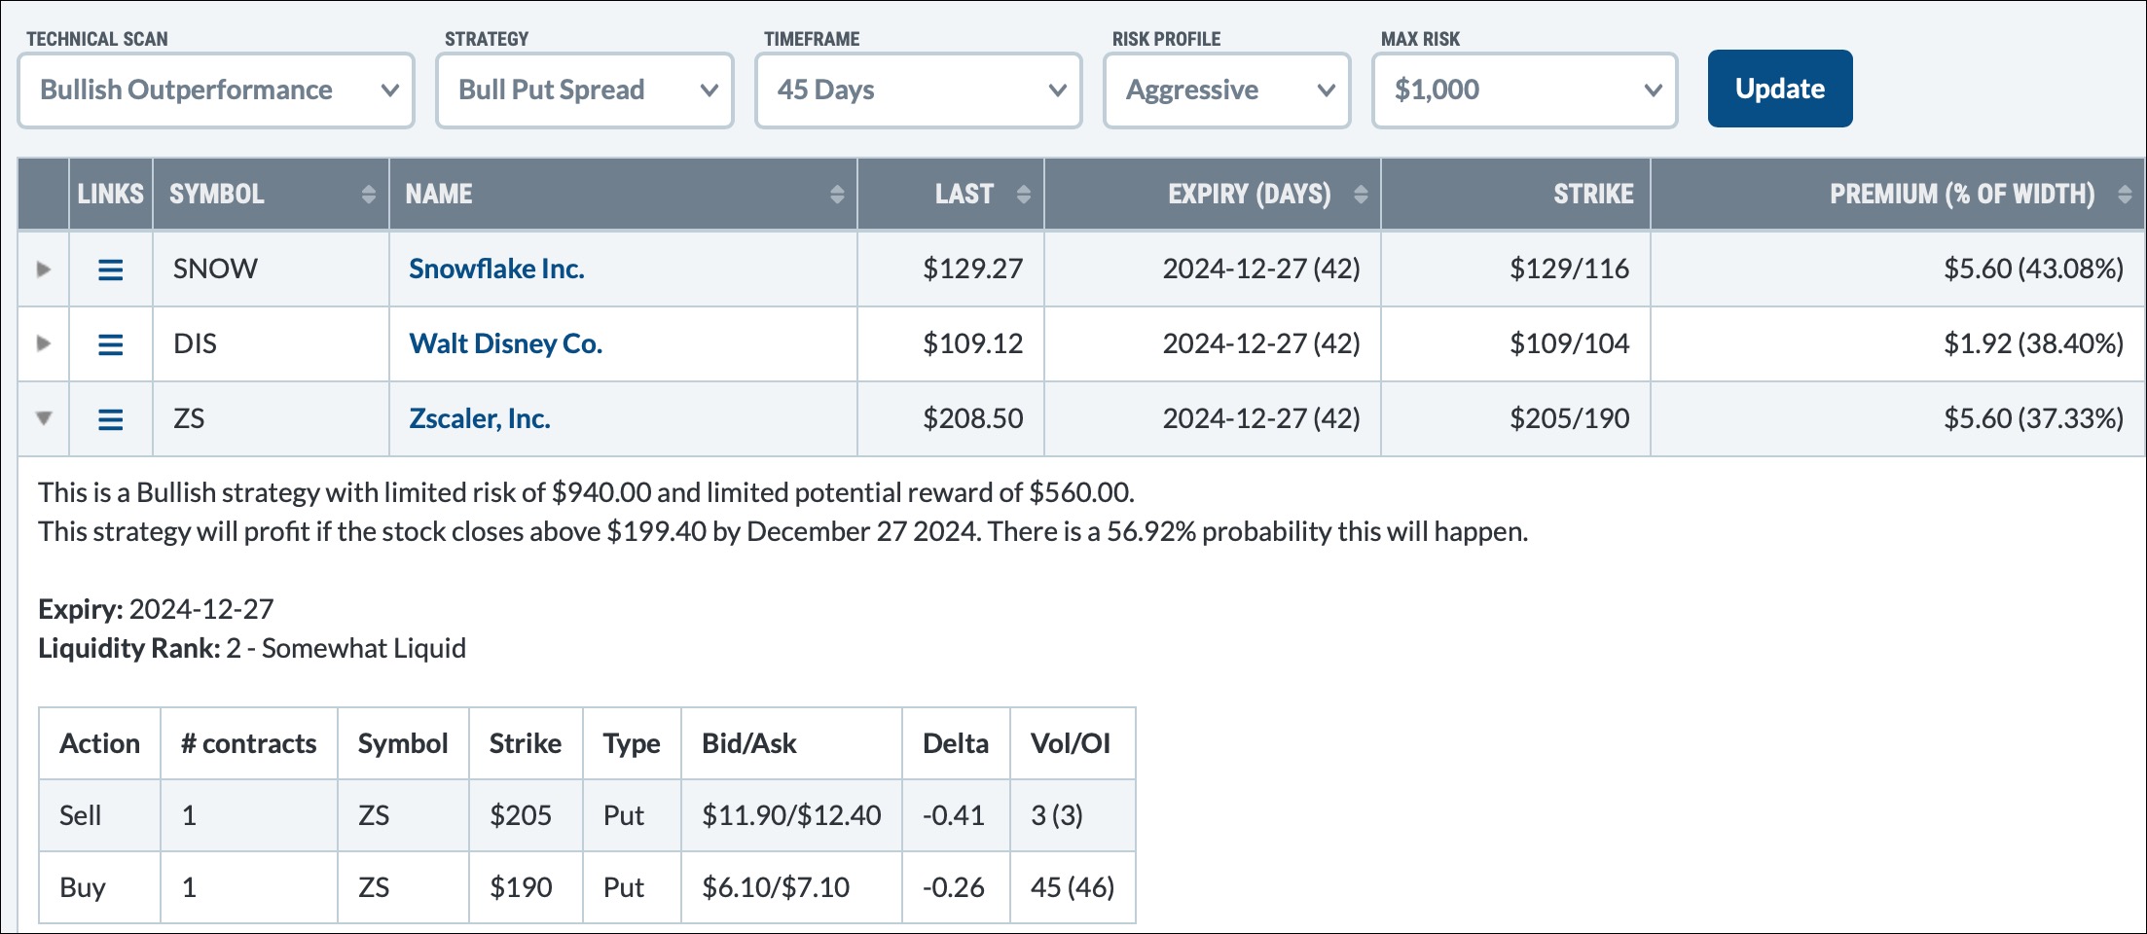Sort by Premium (% of Width) arrows
The width and height of the screenshot is (2147, 934).
click(x=2125, y=195)
